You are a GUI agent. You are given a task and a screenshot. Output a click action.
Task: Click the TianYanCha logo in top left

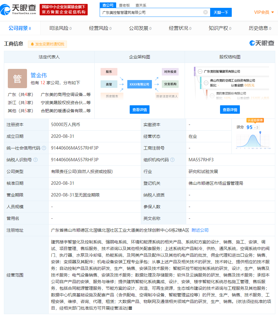tap(18, 9)
